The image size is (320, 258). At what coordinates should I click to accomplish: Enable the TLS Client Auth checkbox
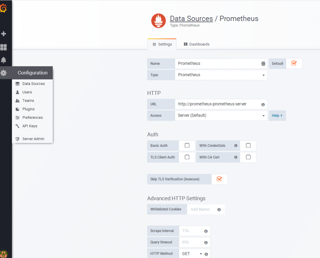pos(187,157)
